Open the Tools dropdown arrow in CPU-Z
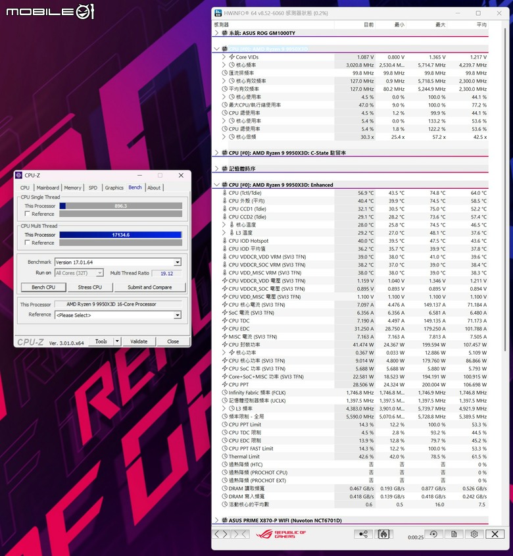513x556 pixels. [117, 341]
